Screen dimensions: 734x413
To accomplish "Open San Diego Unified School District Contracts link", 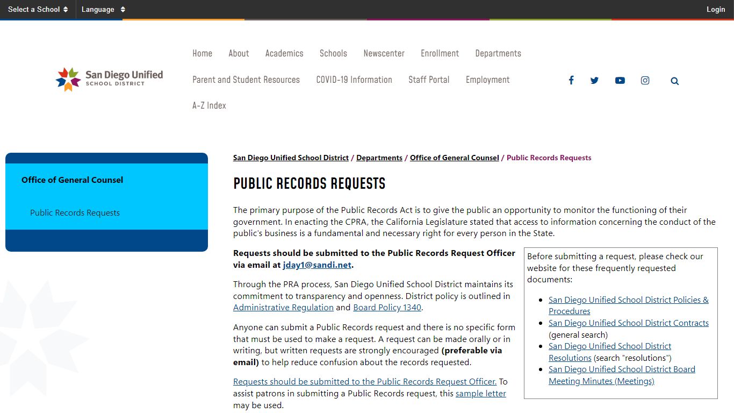I will tap(629, 323).
